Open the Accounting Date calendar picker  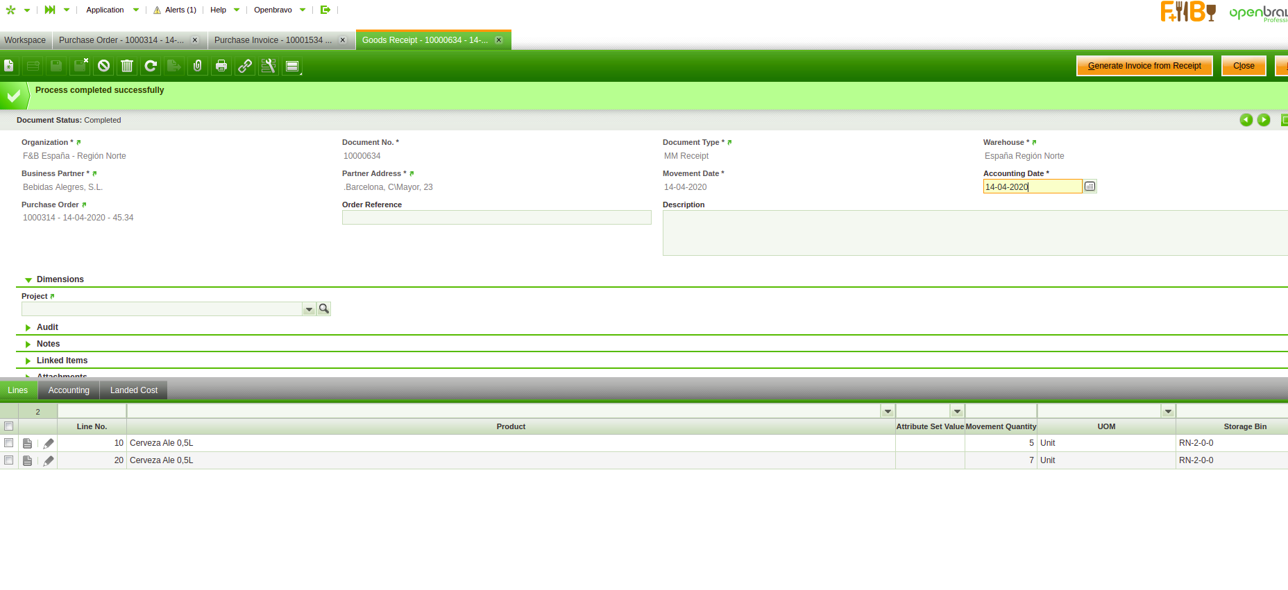pos(1090,186)
